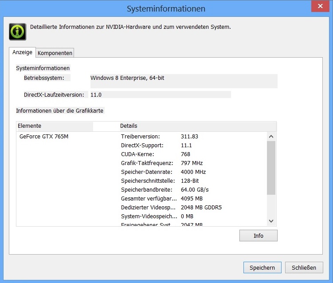Viewport: 333px width, 283px height.
Task: Select the Anzeige tab
Action: coord(22,52)
